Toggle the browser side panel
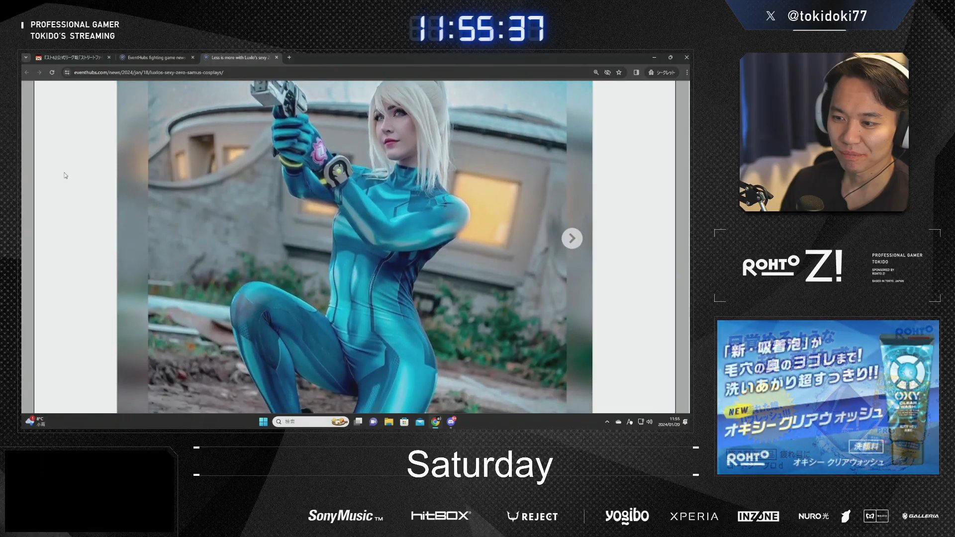 point(636,73)
